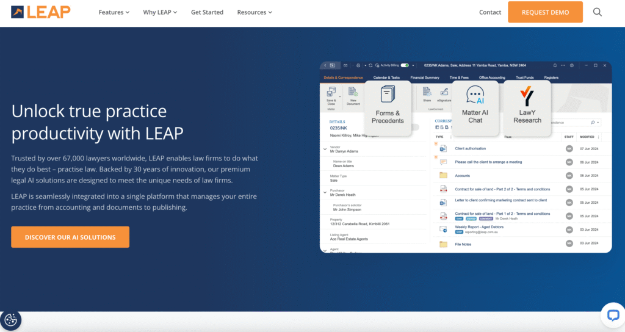Click email icon for Weekly Report - Aged Debtors

pyautogui.click(x=443, y=229)
